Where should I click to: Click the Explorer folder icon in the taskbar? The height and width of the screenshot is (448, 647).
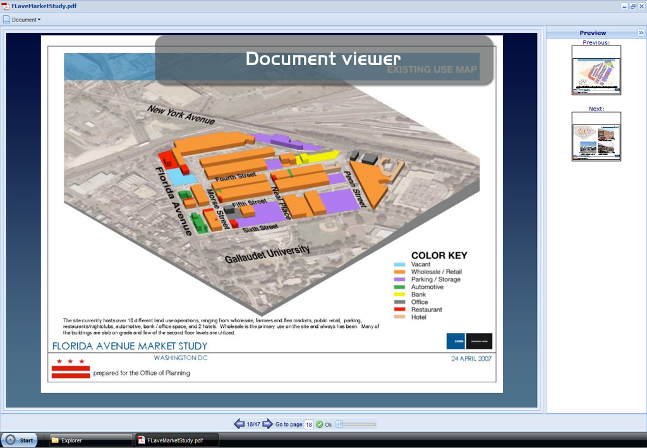pyautogui.click(x=55, y=440)
